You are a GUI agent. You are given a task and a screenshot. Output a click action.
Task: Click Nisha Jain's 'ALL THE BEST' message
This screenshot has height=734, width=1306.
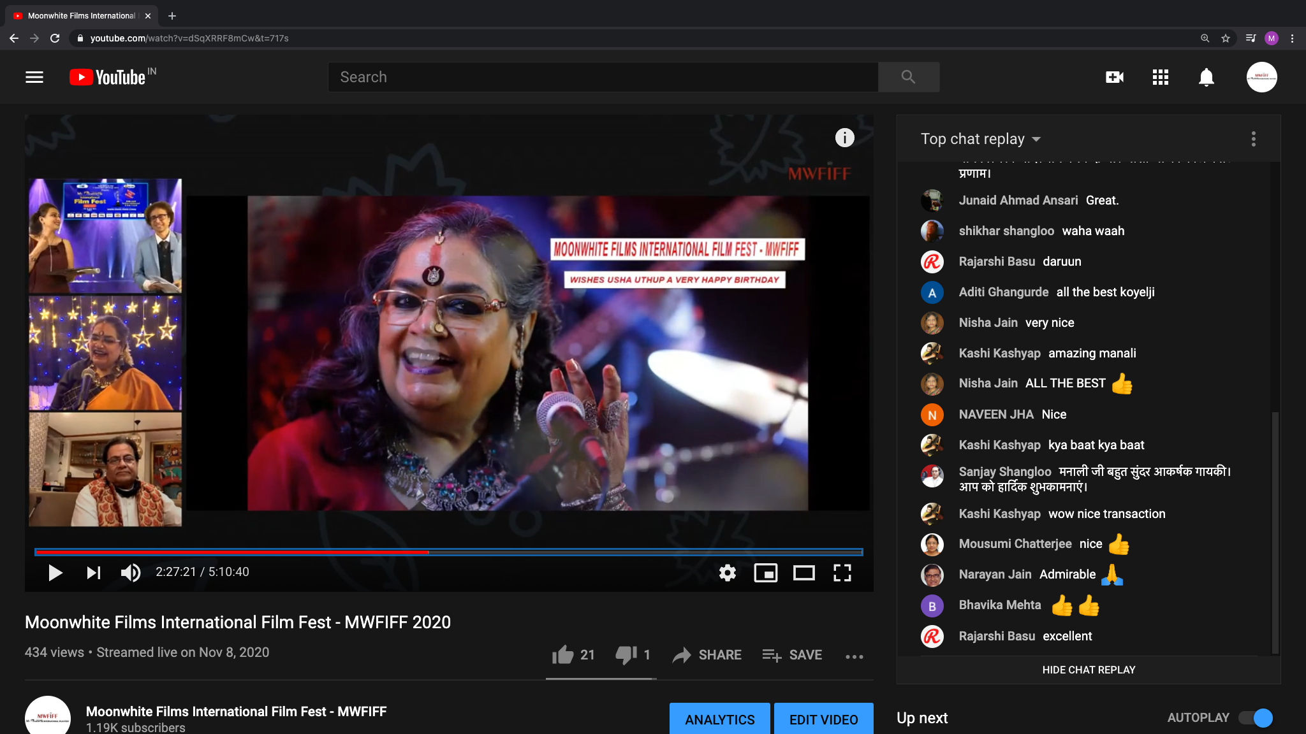1066,383
